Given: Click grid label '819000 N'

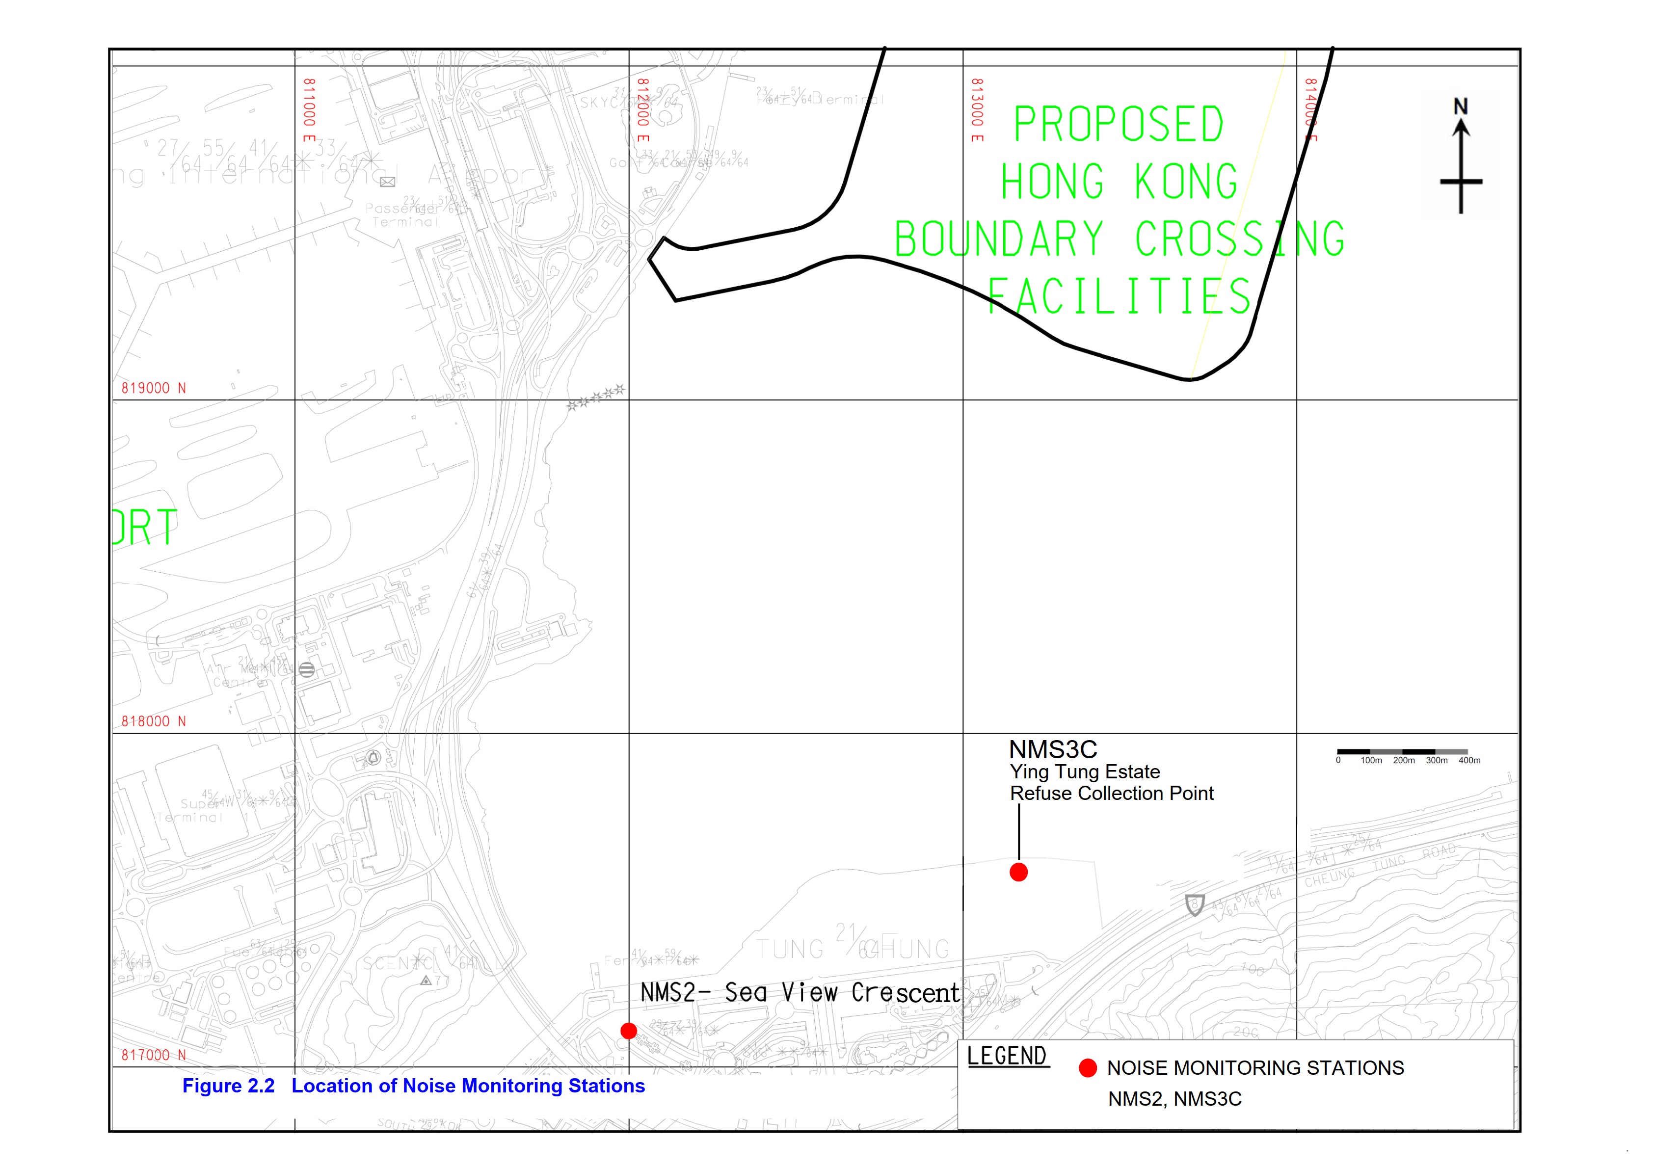Looking at the screenshot, I should click(x=153, y=388).
